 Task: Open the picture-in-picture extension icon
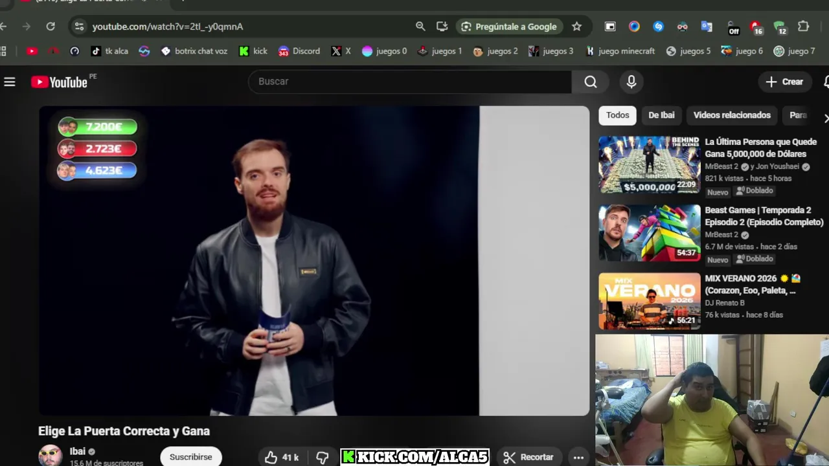pyautogui.click(x=610, y=27)
